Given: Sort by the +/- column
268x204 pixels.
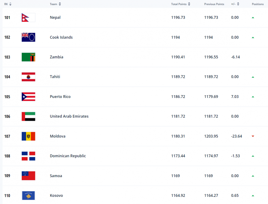Looking at the screenshot, I should [238, 4].
